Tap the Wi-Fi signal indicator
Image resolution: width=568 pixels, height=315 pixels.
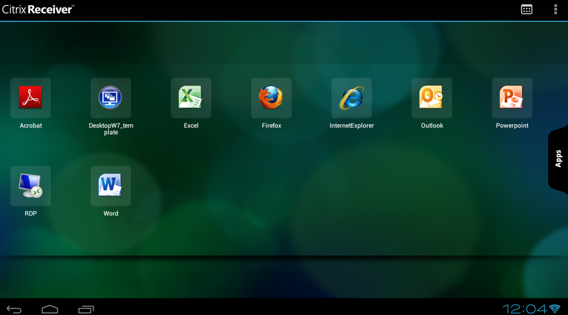(x=555, y=309)
